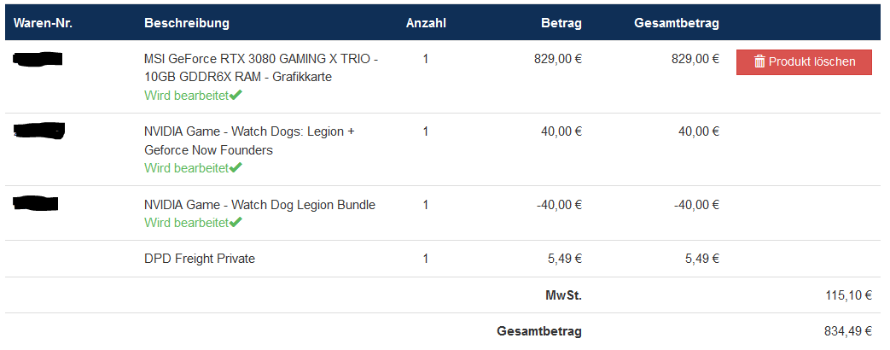890x350 pixels.
Task: Click the MwSt. amount 115,10 €
Action: 848,295
